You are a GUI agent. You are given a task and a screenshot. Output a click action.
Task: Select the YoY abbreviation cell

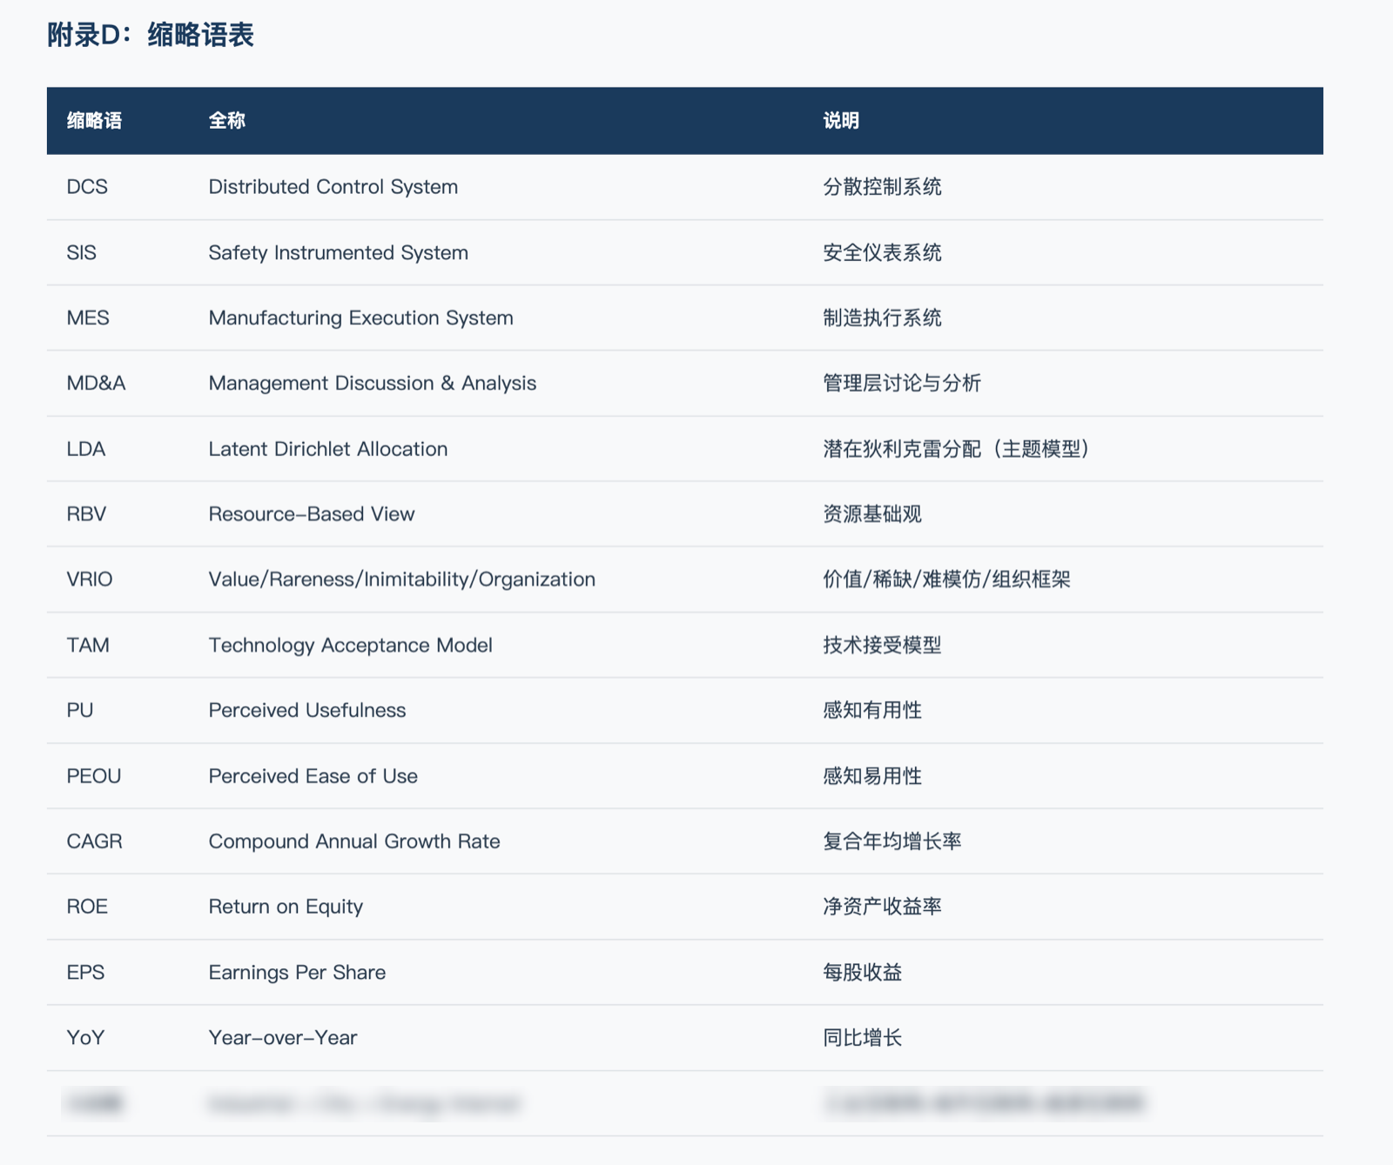point(85,1038)
